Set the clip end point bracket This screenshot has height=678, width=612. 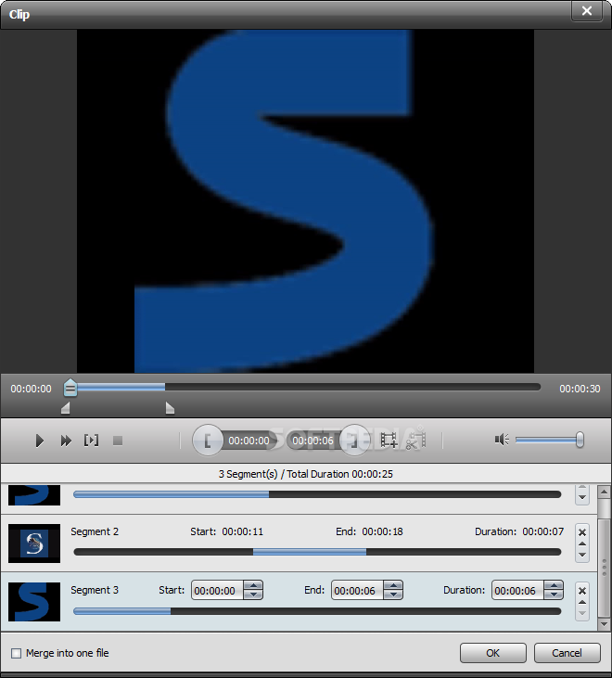(x=354, y=441)
